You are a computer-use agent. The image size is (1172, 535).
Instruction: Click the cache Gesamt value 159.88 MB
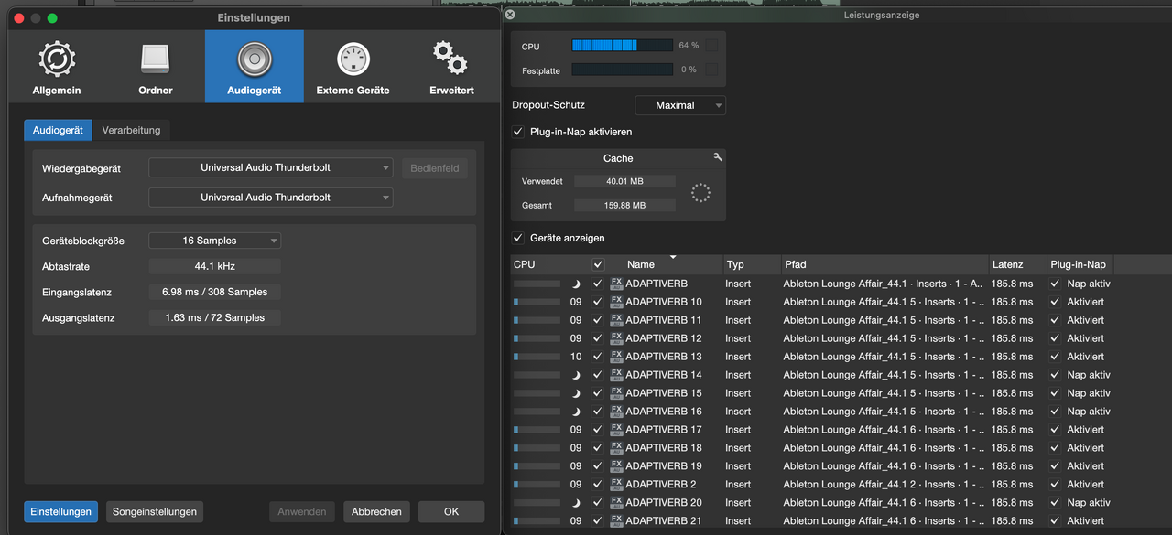click(x=624, y=205)
